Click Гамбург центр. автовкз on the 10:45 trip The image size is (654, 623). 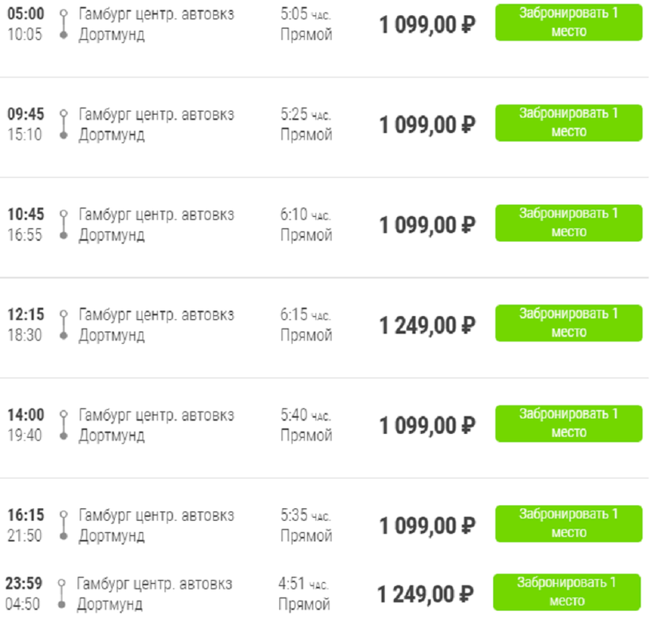tap(156, 215)
